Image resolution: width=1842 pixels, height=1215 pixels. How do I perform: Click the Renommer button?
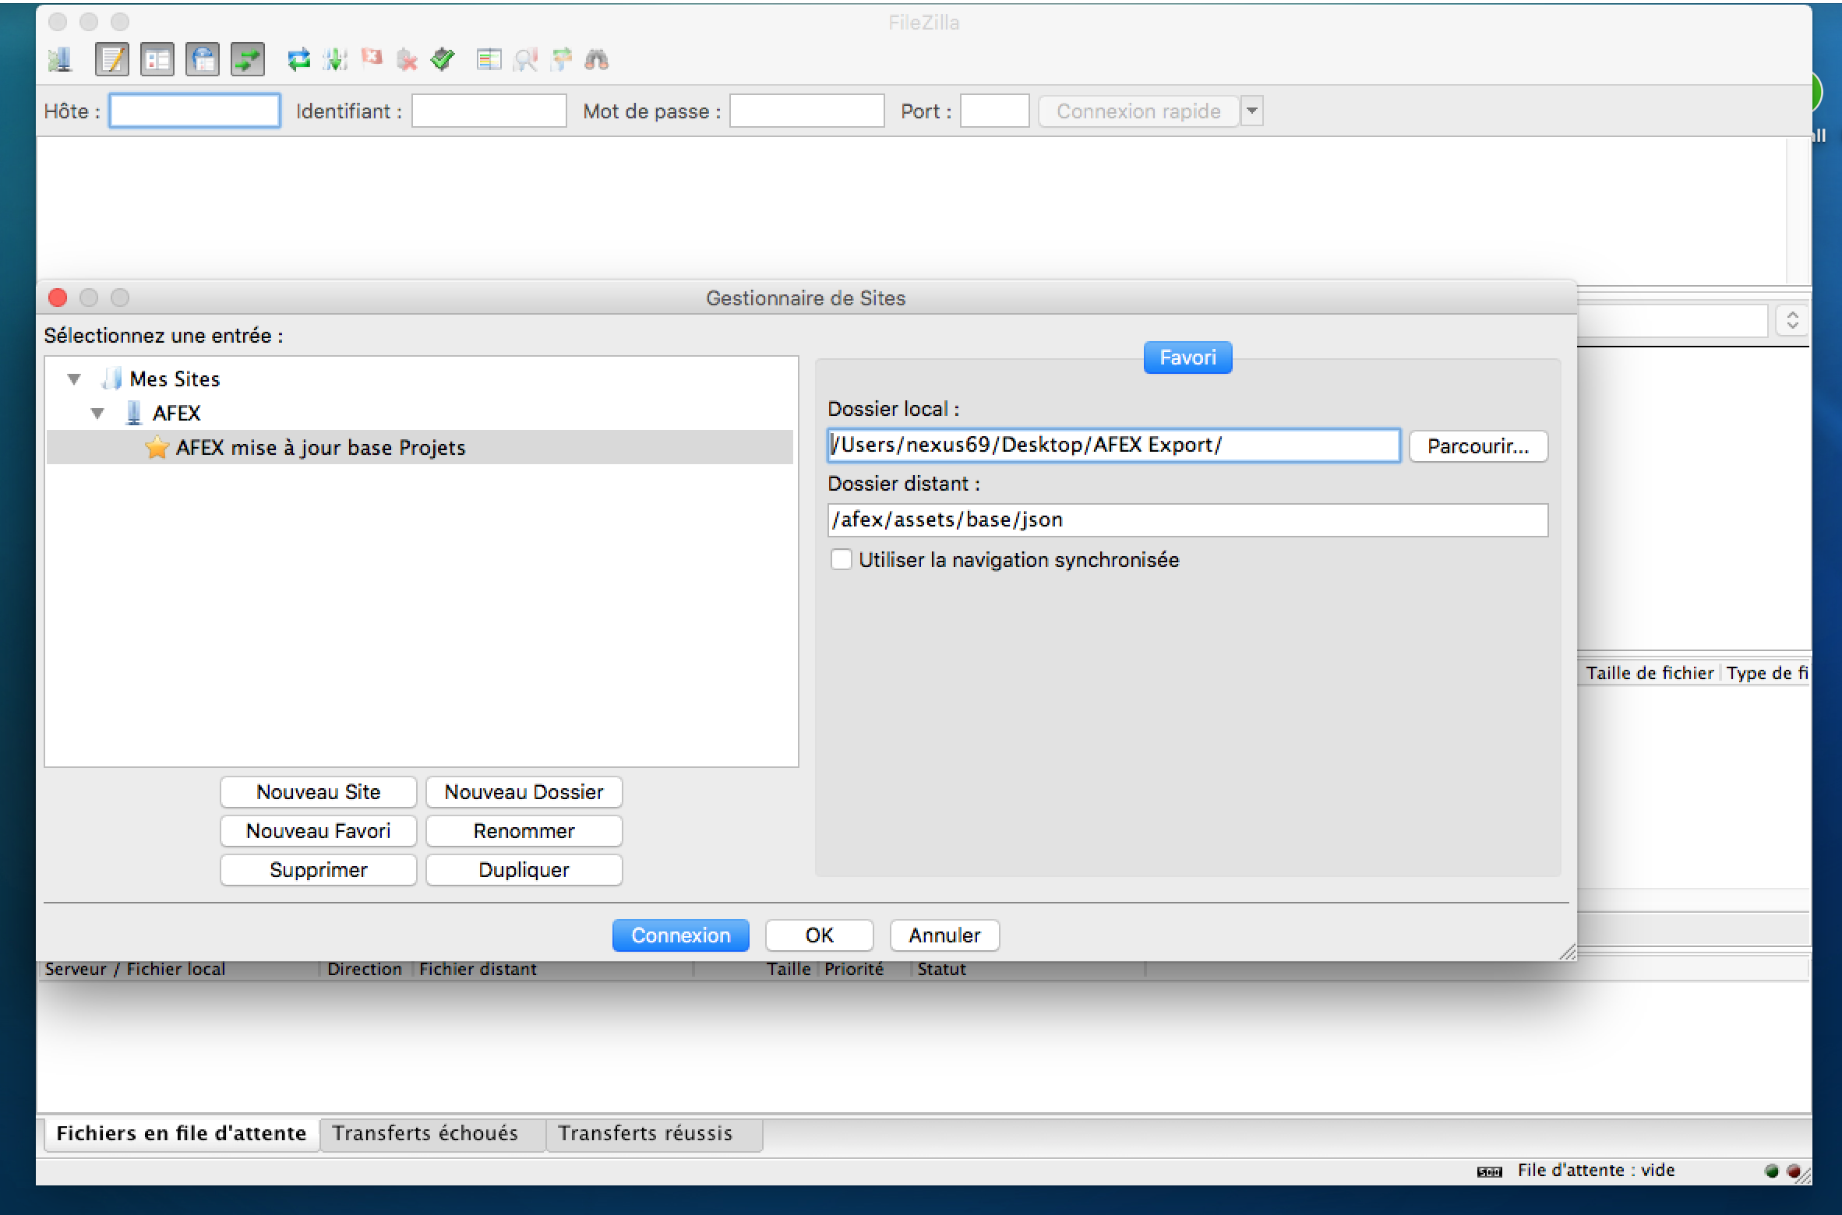click(524, 831)
